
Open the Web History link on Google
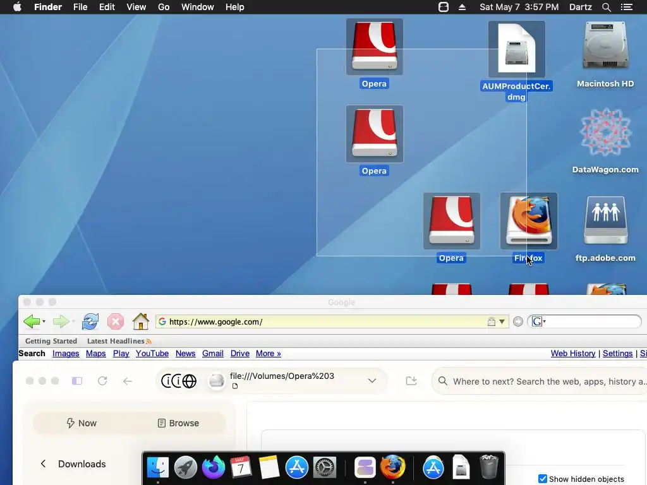pos(573,354)
